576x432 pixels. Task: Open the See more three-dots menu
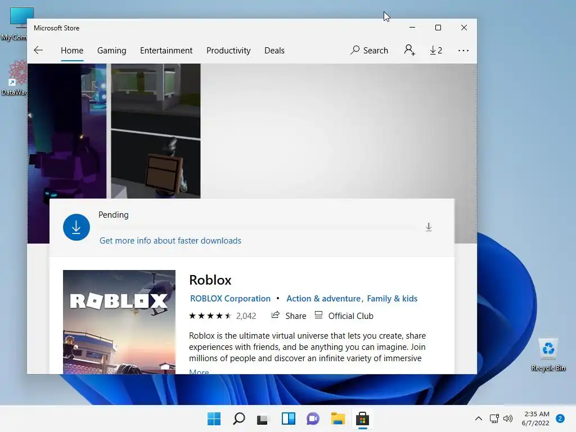(463, 50)
